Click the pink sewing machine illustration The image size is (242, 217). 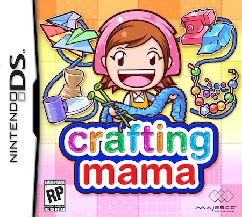(197, 27)
